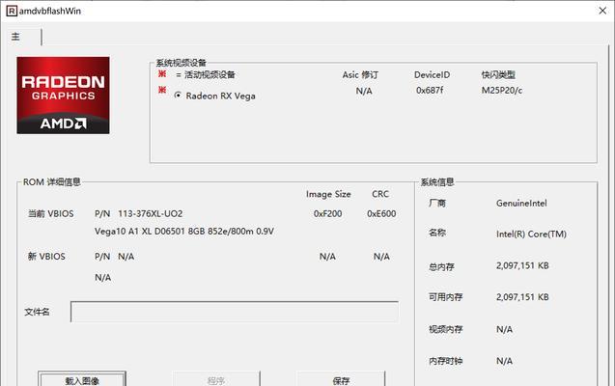
Task: Click the red asterisk legend for 活动视频设备
Action: pos(162,73)
